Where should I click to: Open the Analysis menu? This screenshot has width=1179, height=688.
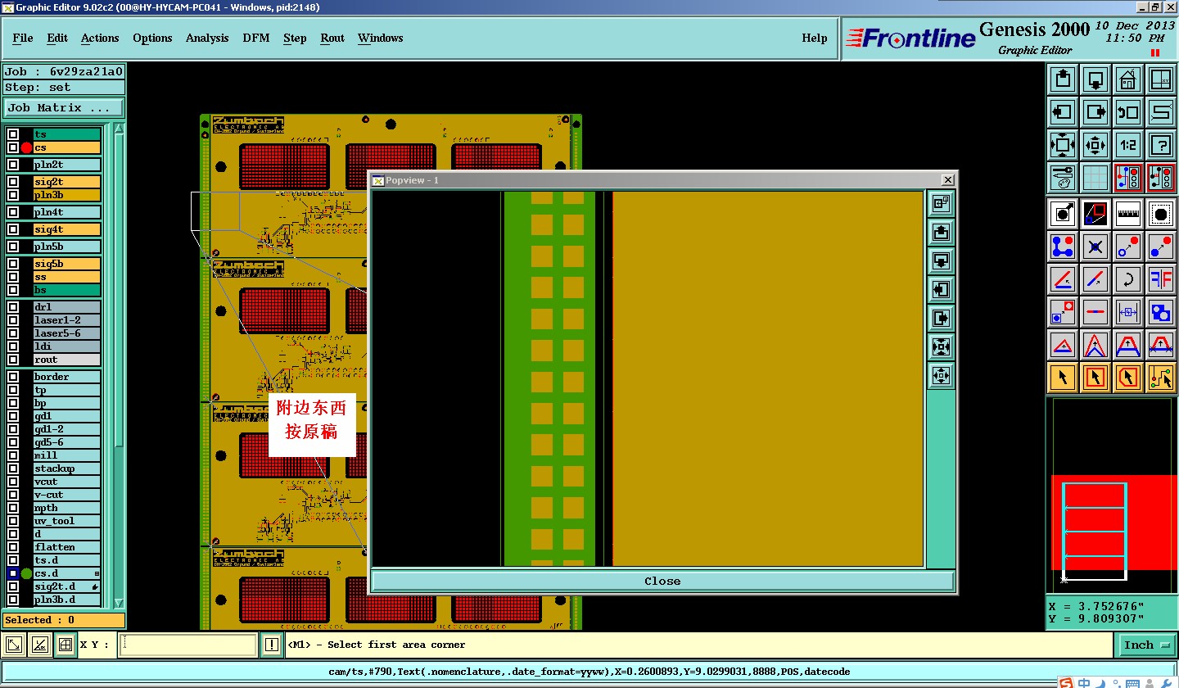(207, 38)
